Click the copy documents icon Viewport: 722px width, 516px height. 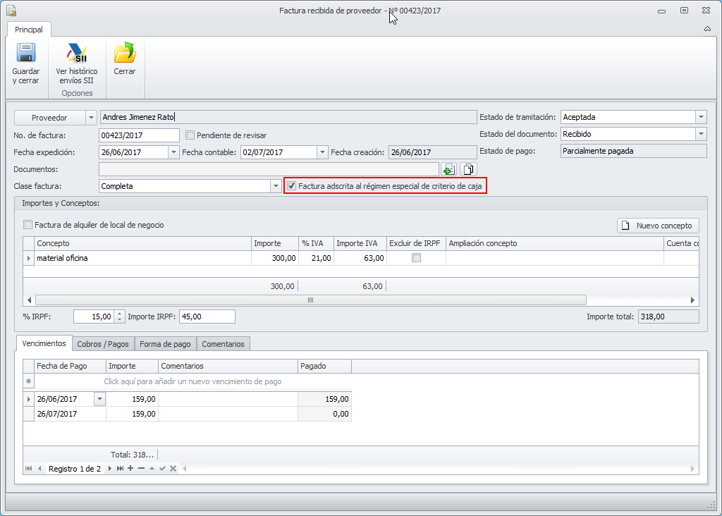[468, 169]
